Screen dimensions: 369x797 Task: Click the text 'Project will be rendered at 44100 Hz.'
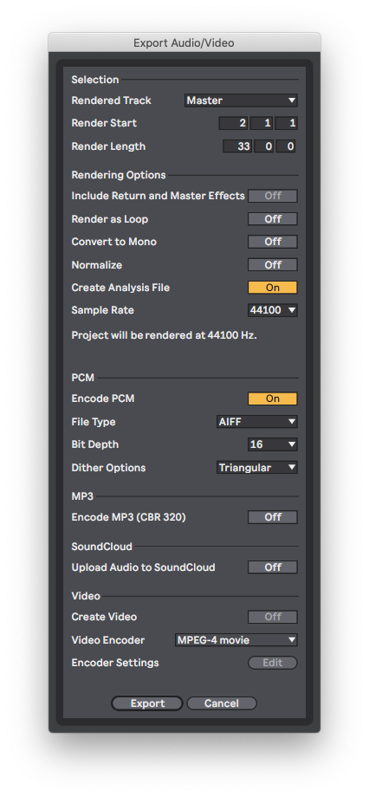(x=165, y=335)
